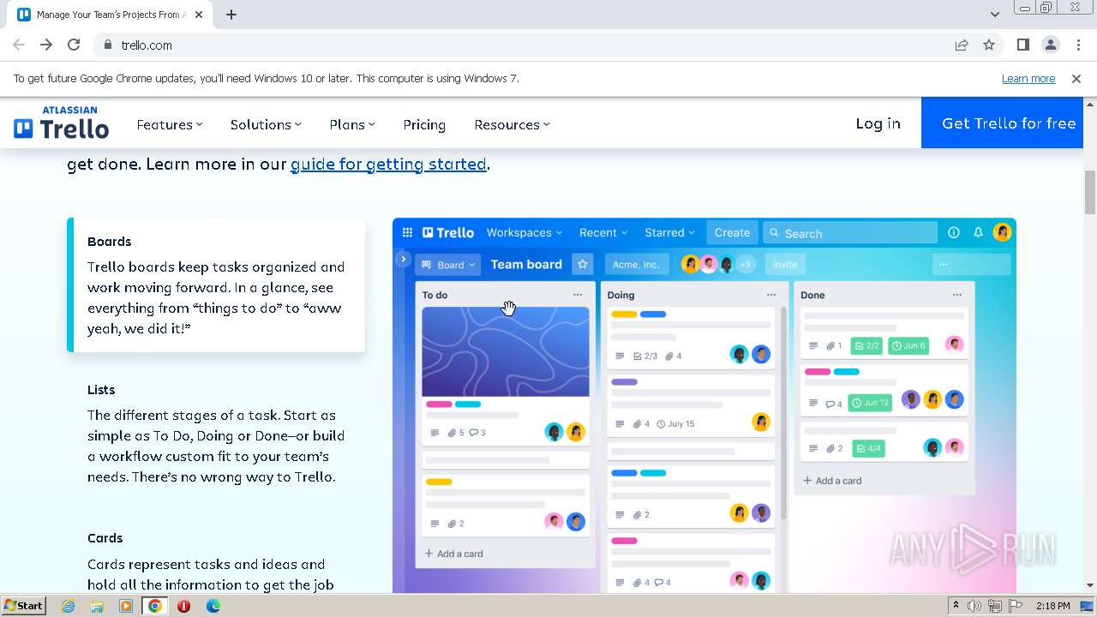Click the volume speaker icon in system tray

974,606
